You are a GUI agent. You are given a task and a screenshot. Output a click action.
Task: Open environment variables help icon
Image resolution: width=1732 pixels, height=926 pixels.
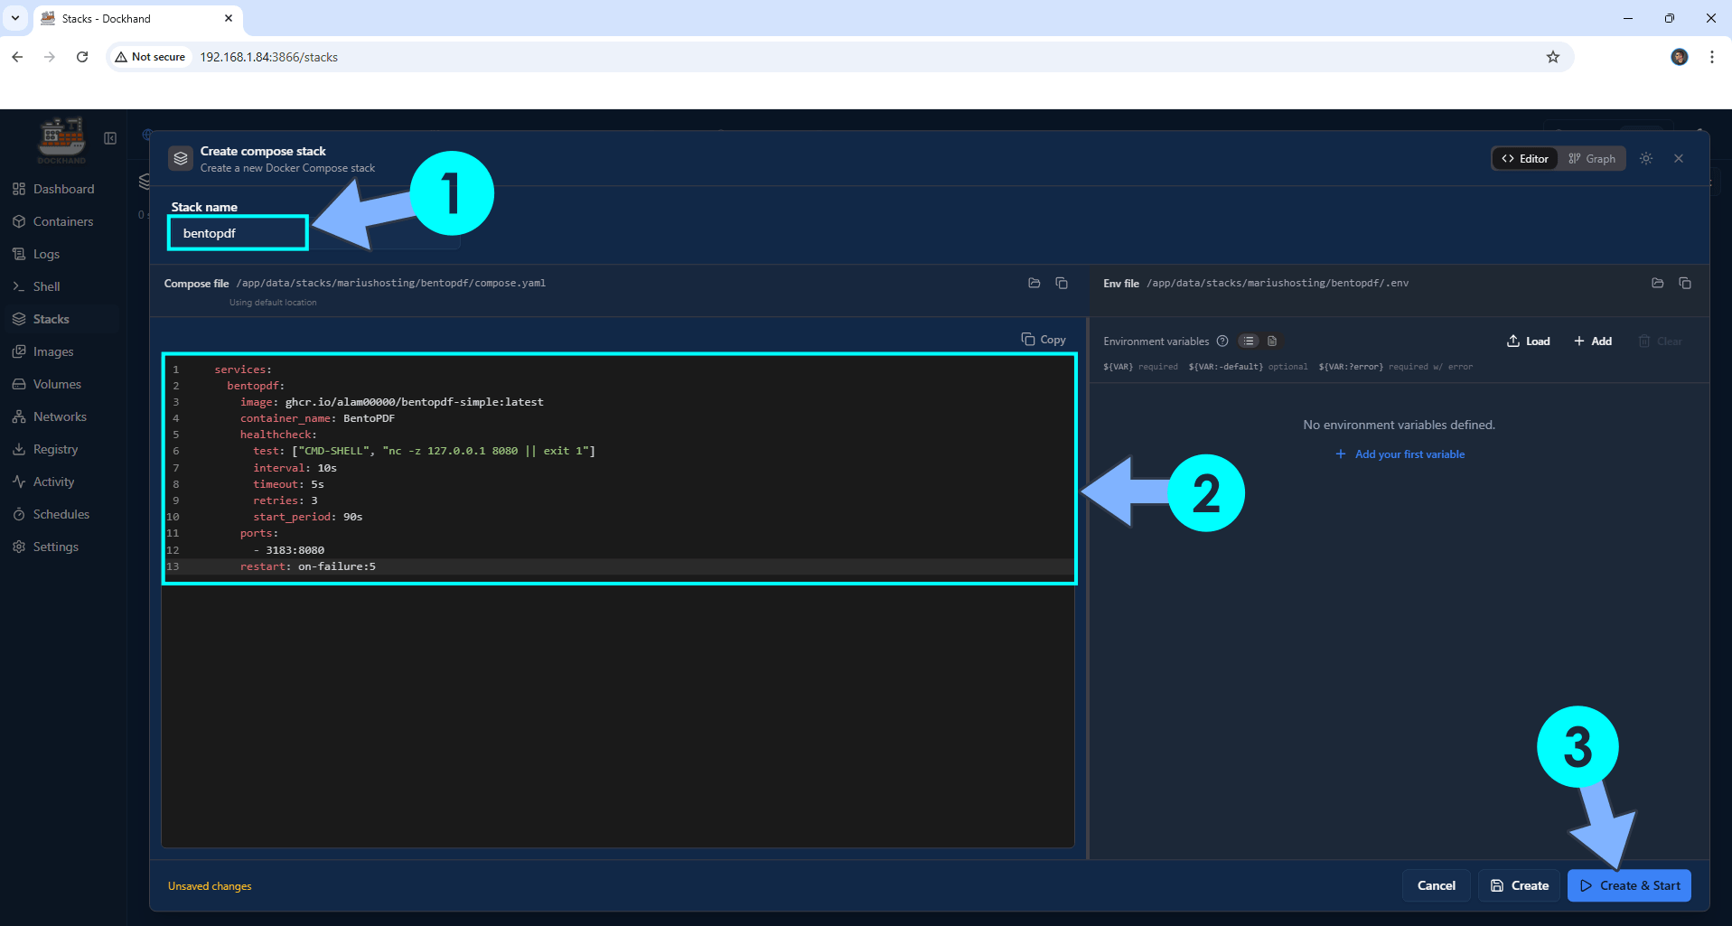(x=1222, y=341)
